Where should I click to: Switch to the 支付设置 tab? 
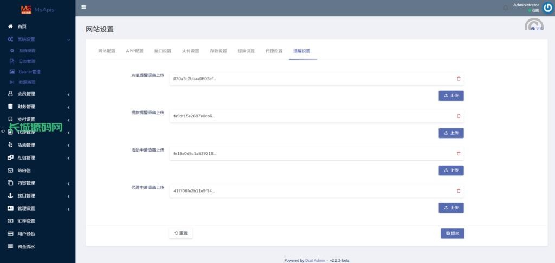(190, 51)
